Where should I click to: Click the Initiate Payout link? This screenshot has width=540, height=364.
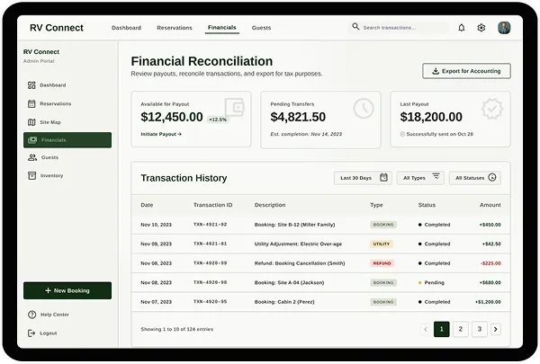click(x=161, y=134)
